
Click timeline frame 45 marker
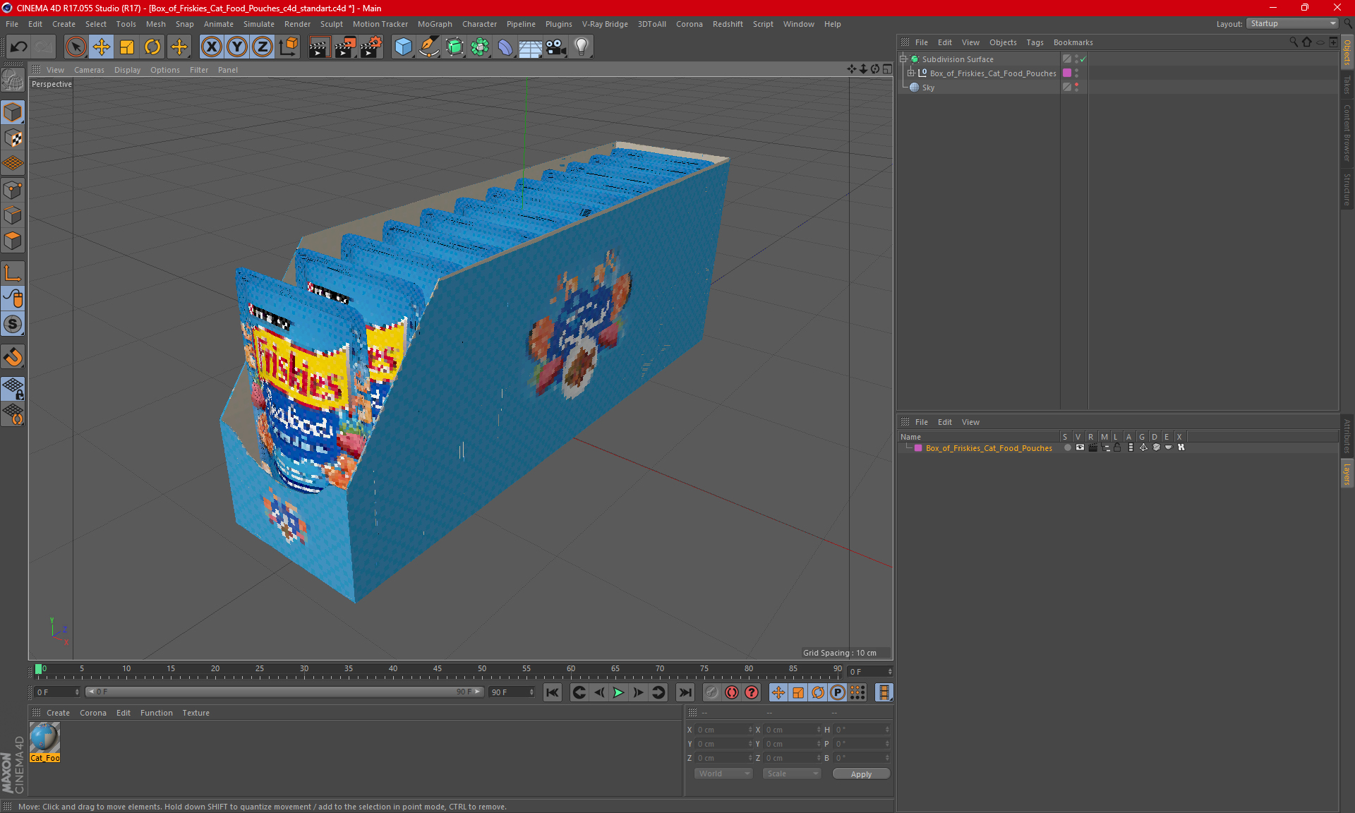click(x=438, y=670)
